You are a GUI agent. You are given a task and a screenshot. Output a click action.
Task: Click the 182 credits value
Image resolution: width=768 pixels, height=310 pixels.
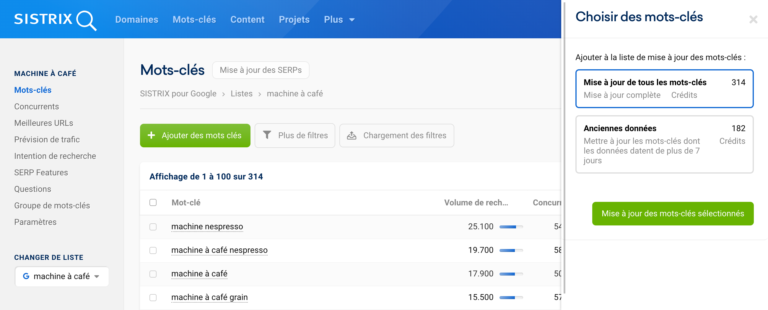coord(738,128)
